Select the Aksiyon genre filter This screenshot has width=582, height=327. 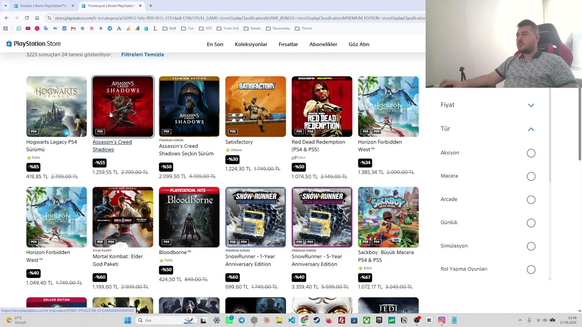tap(531, 153)
